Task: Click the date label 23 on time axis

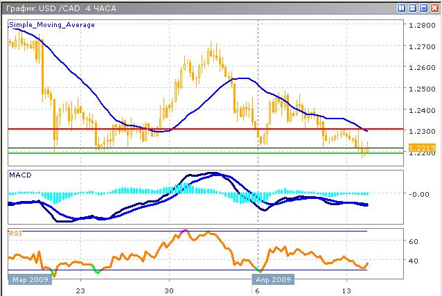Action: (x=81, y=290)
